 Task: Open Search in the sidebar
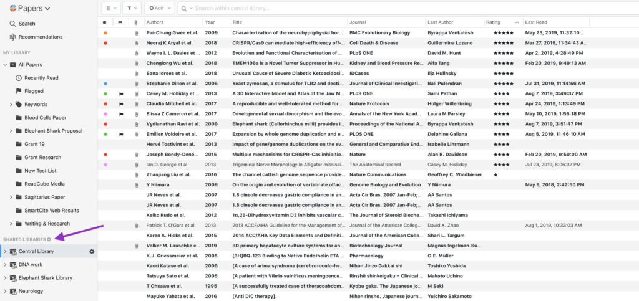tap(26, 24)
